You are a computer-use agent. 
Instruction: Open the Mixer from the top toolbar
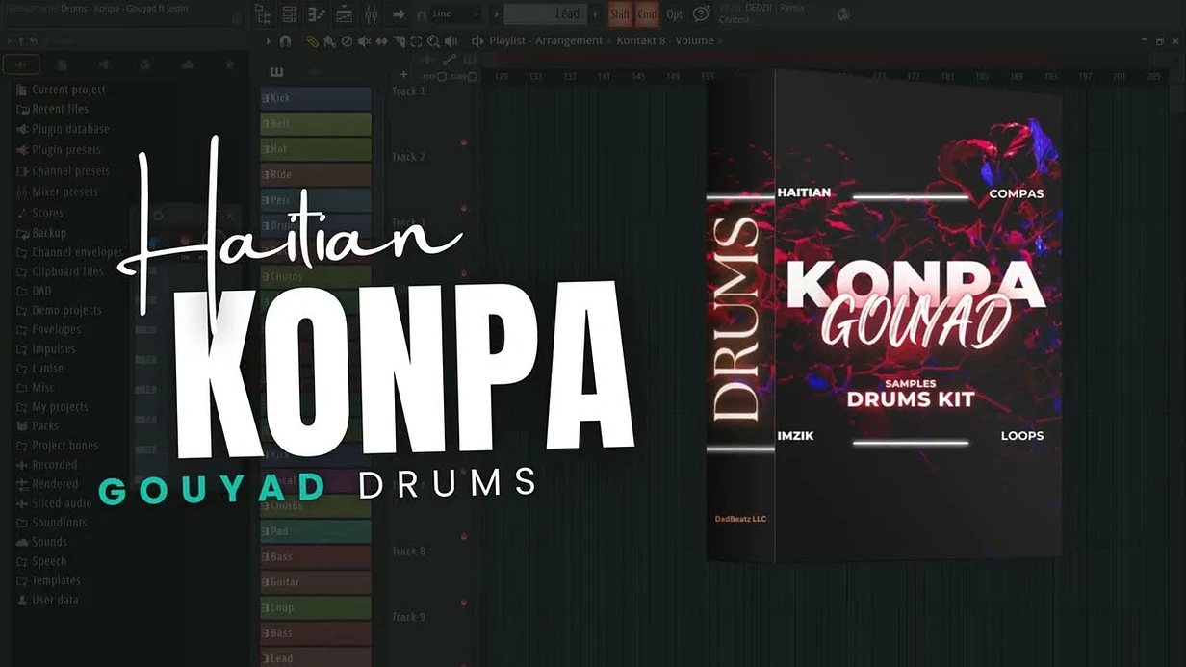tap(372, 13)
